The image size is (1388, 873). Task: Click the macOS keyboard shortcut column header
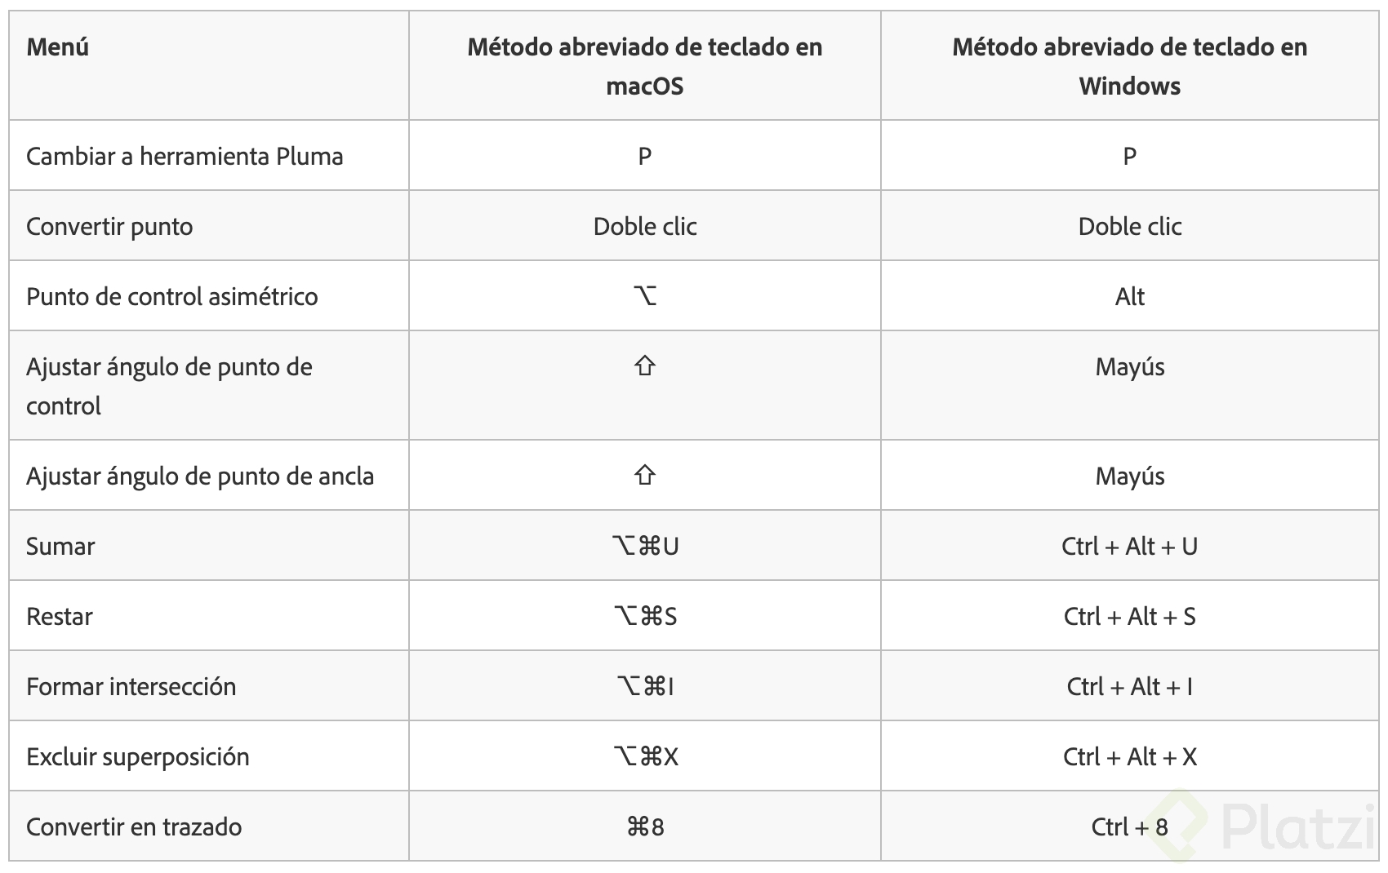(x=645, y=66)
